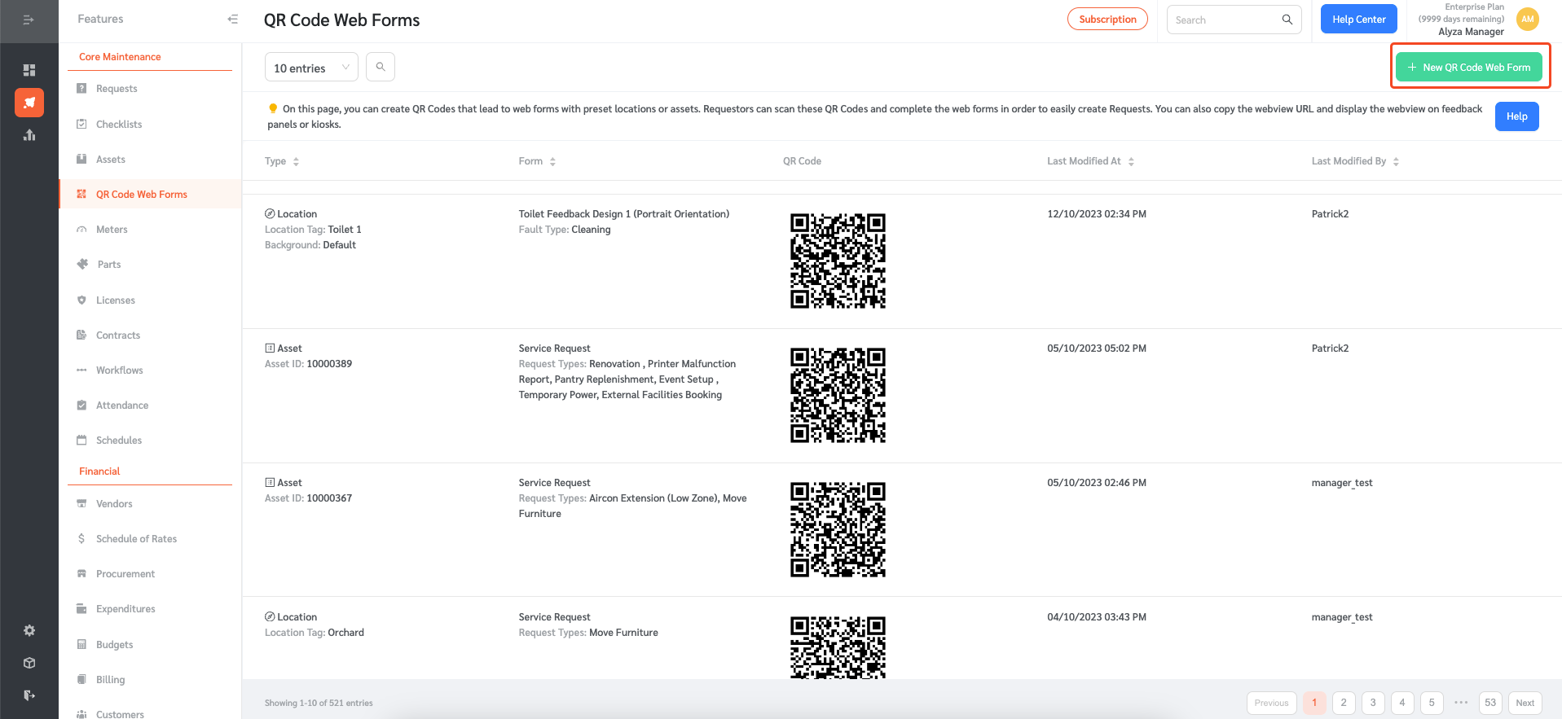Click New QR Code Web Form button
1562x719 pixels.
tap(1468, 68)
